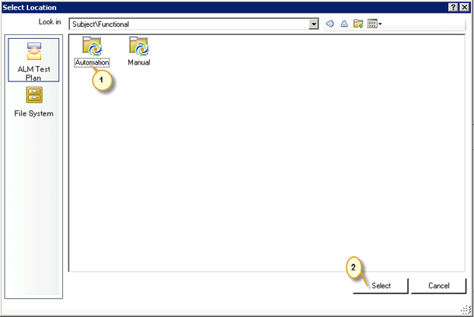Go up one folder level
The height and width of the screenshot is (317, 474).
point(344,24)
